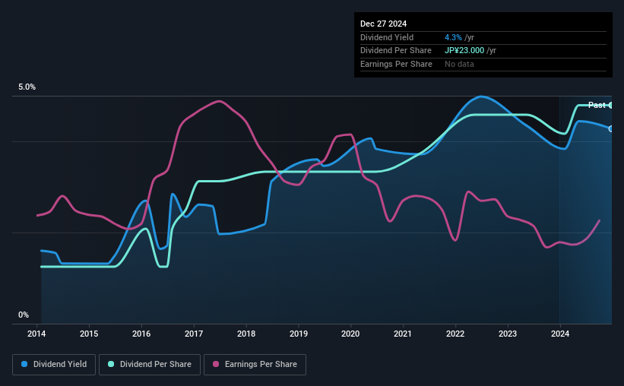Click the 4.3% dividend yield value

[453, 37]
